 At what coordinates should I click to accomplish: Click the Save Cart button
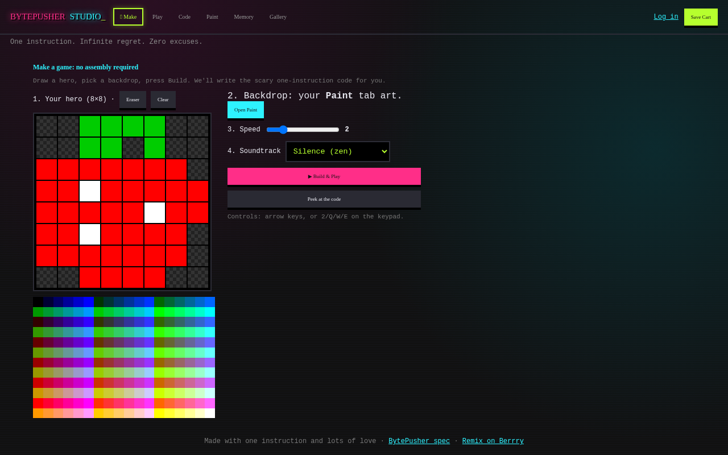701,17
